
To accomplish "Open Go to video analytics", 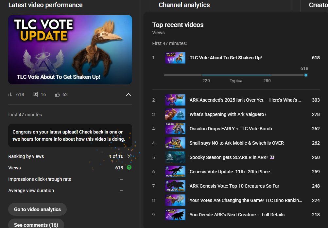I will pos(38,209).
